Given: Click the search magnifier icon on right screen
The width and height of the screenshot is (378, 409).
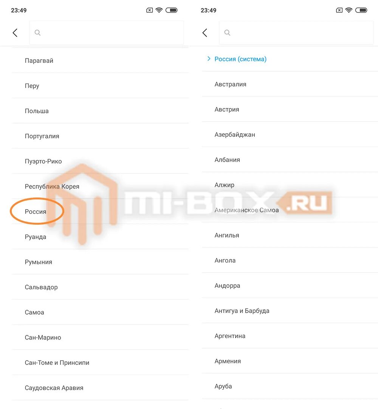Looking at the screenshot, I should pos(228,32).
